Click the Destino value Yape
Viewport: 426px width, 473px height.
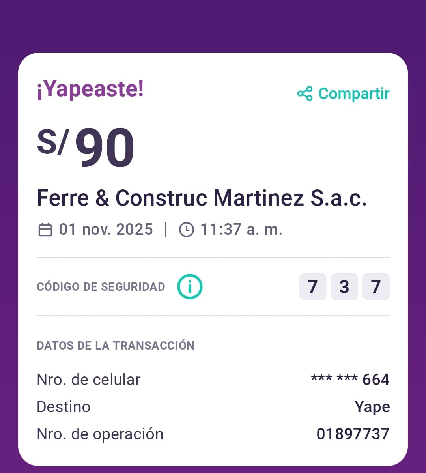pyautogui.click(x=372, y=407)
